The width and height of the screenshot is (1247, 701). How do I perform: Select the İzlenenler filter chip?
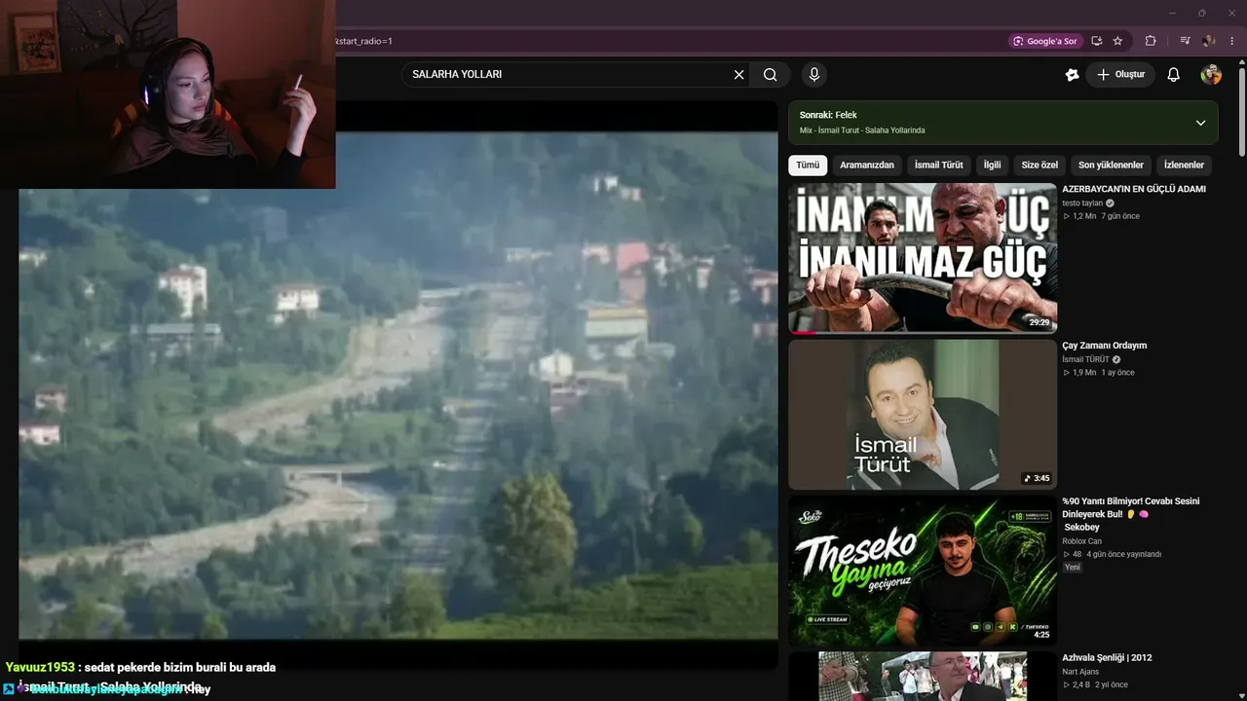(1184, 166)
